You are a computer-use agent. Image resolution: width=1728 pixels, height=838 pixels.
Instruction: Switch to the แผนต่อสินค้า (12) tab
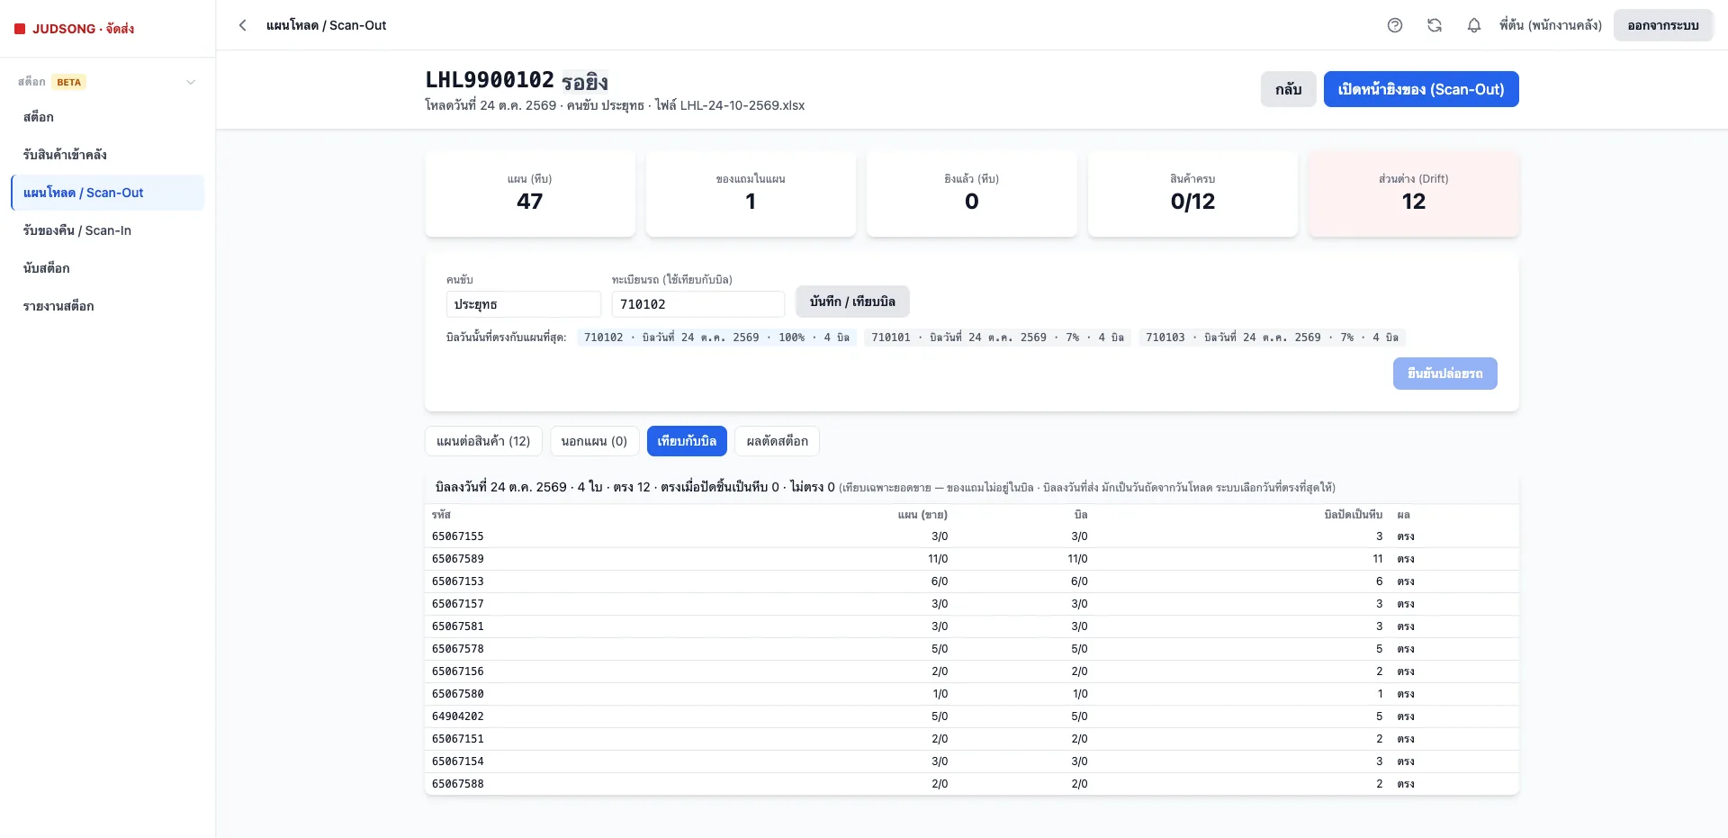pos(483,441)
